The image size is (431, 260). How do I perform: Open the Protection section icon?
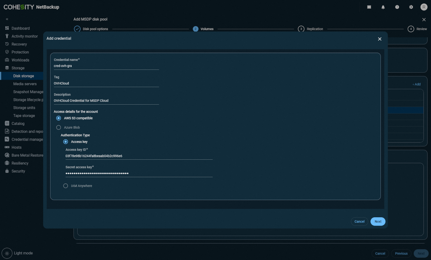tap(7, 52)
